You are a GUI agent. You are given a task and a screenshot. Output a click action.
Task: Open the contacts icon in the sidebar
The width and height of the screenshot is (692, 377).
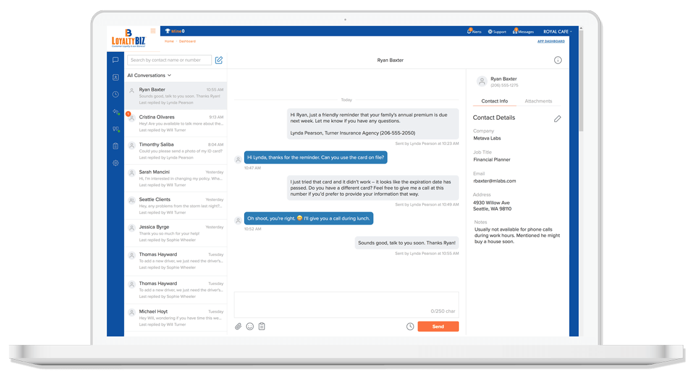(x=116, y=77)
